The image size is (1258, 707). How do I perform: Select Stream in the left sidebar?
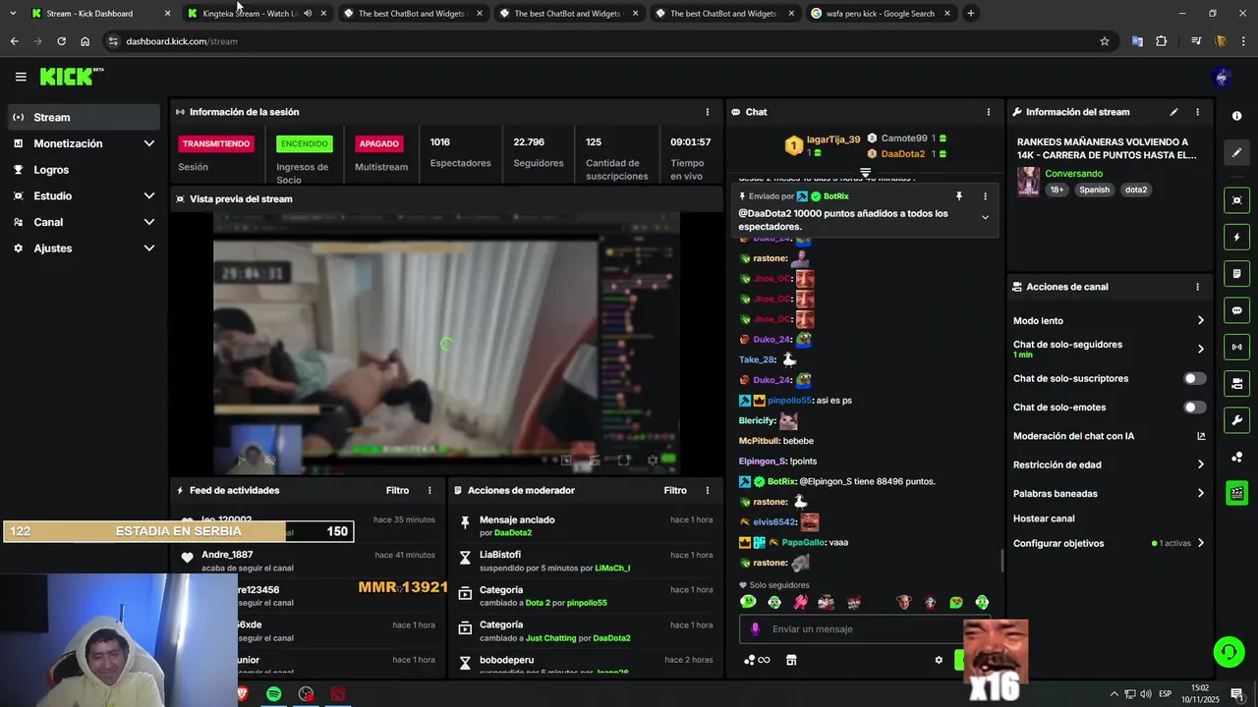point(84,117)
